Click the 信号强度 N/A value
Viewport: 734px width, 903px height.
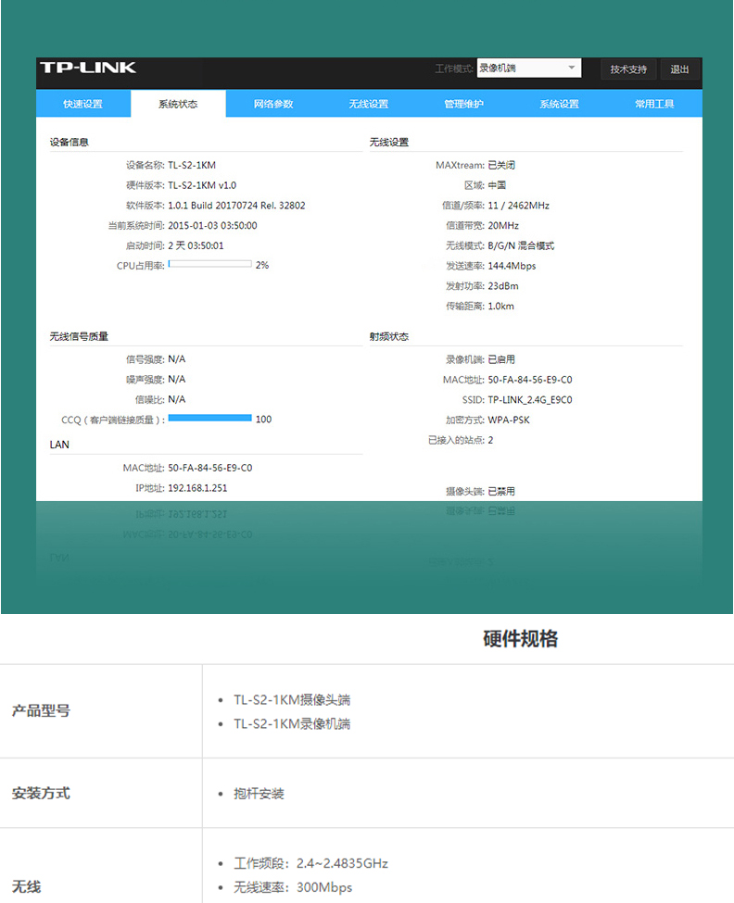click(177, 359)
